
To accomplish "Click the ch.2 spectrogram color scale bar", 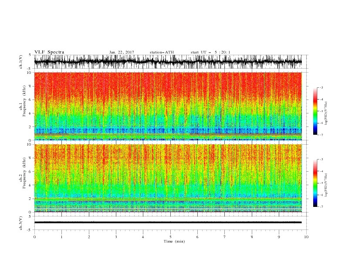I will pos(315,183).
